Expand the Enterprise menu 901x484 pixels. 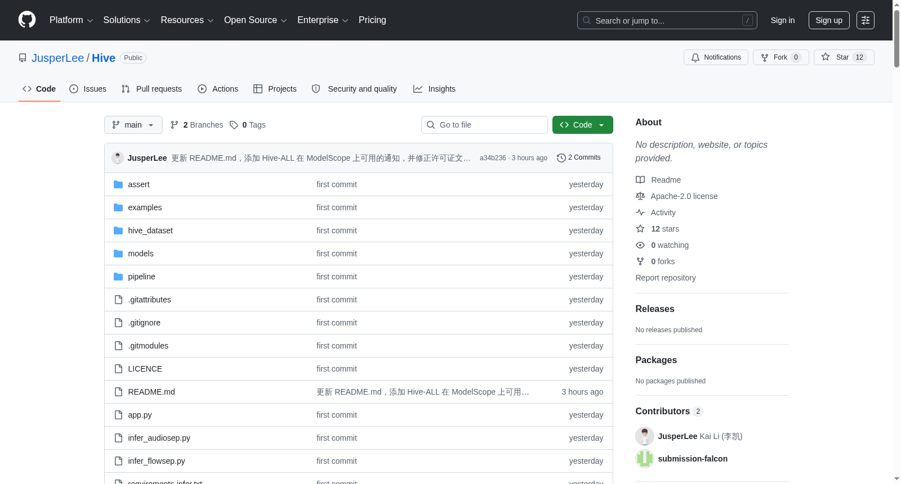[323, 20]
